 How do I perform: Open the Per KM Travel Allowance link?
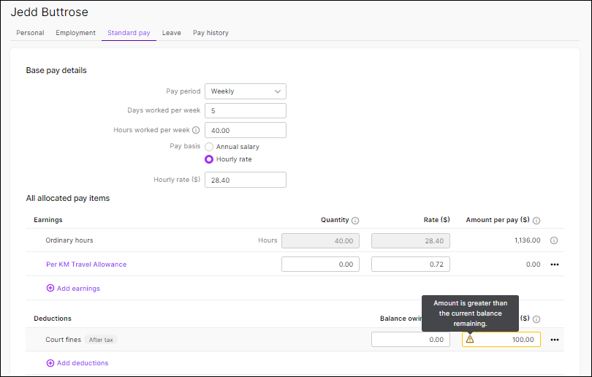(86, 264)
